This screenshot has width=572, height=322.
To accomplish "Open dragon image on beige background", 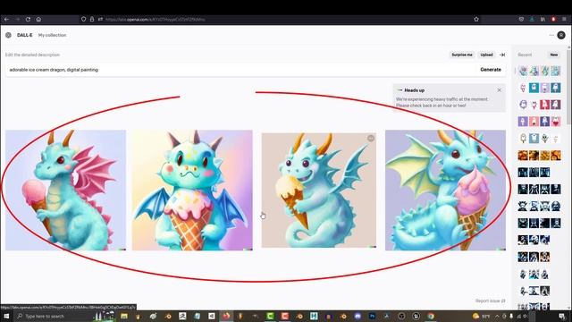I will (319, 191).
